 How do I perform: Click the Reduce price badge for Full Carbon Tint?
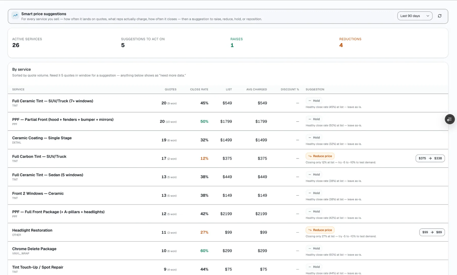pos(320,156)
